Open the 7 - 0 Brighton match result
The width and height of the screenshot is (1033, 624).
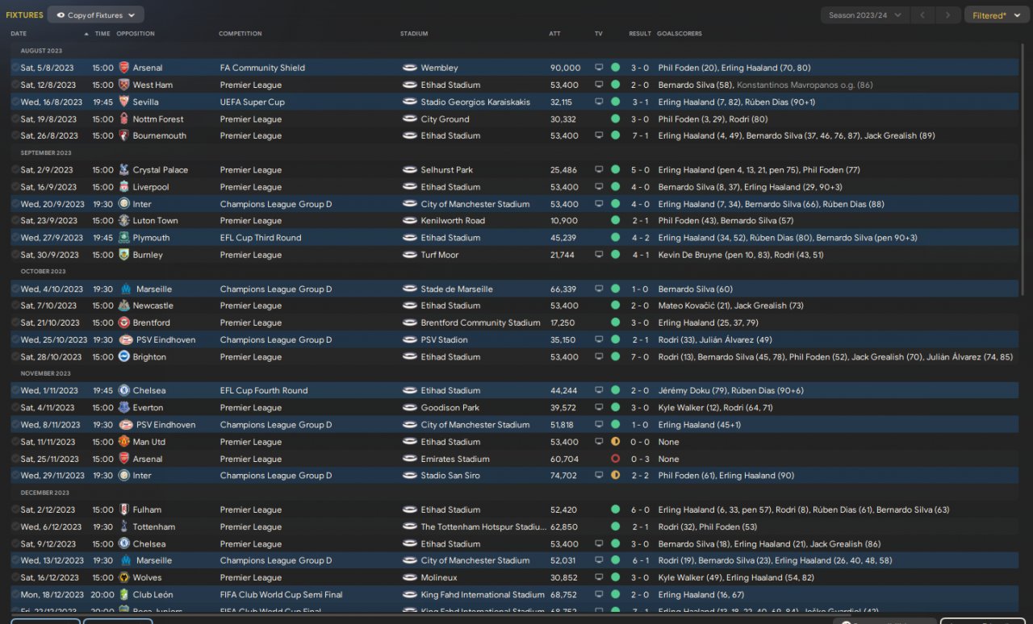[x=639, y=357]
